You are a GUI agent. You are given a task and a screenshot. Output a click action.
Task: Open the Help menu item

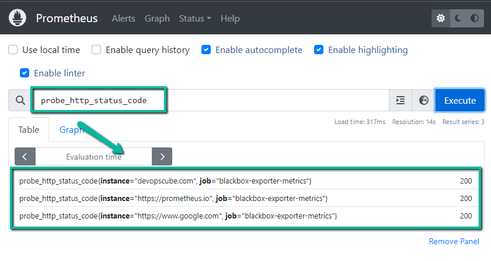(x=230, y=19)
